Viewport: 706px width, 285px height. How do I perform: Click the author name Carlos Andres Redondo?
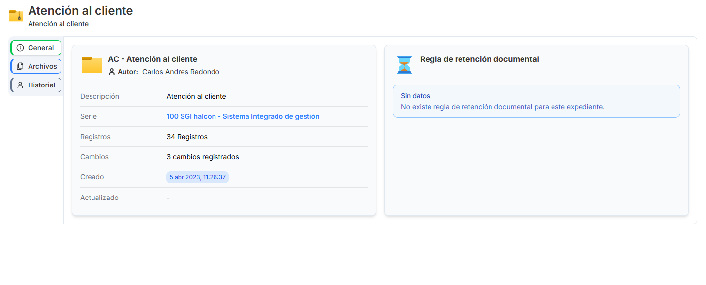point(181,72)
